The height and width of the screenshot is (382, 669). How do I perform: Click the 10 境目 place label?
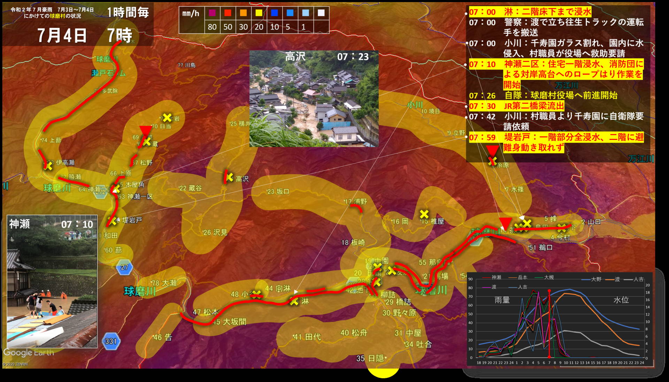(x=430, y=111)
